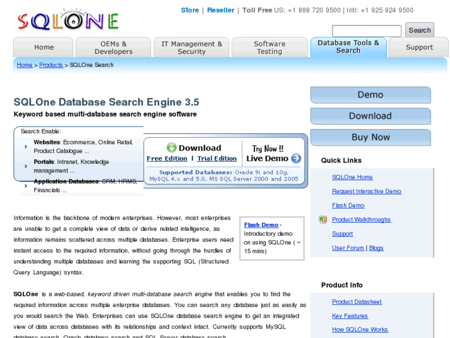This screenshot has height=338, width=450.
Task: Click the Live Demo text
Action: [267, 159]
